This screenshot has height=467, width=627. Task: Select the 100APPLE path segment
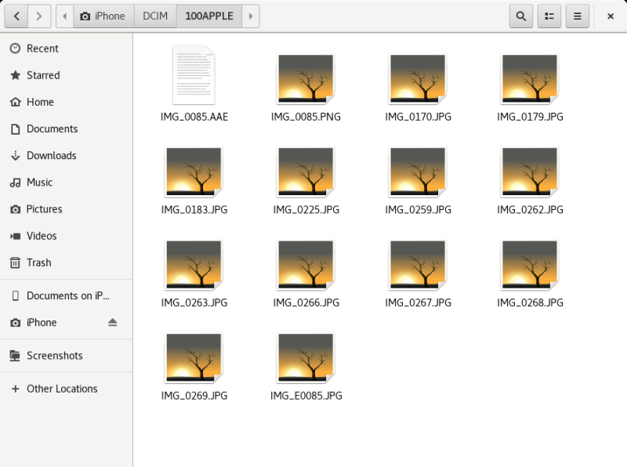[209, 16]
